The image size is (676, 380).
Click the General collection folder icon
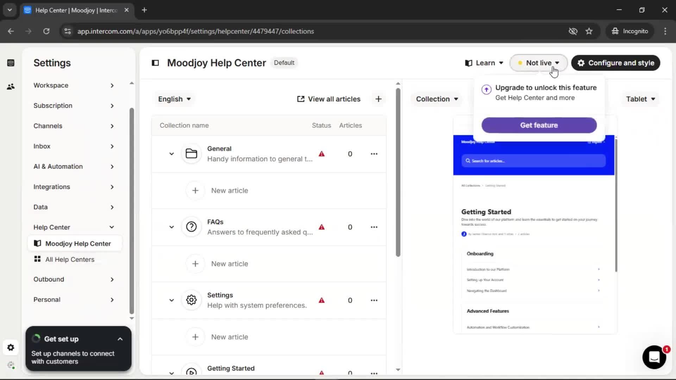(191, 154)
